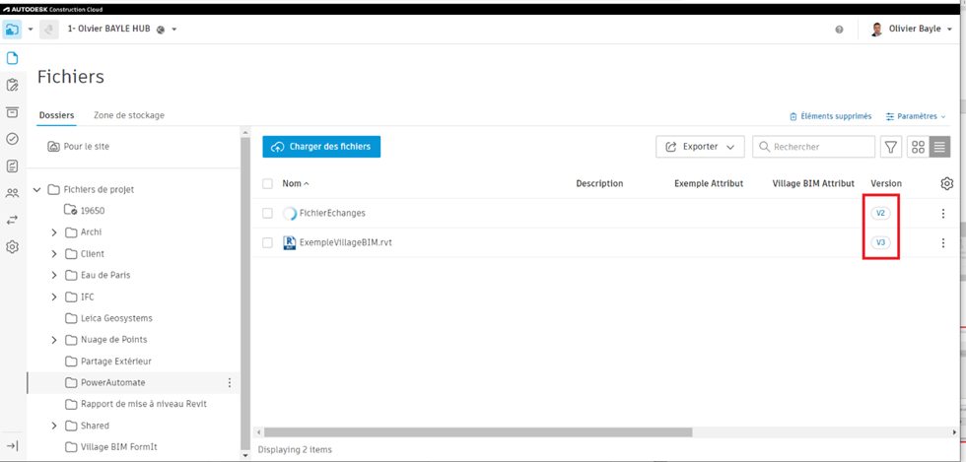Open the Files tool in sidebar

[x=12, y=58]
